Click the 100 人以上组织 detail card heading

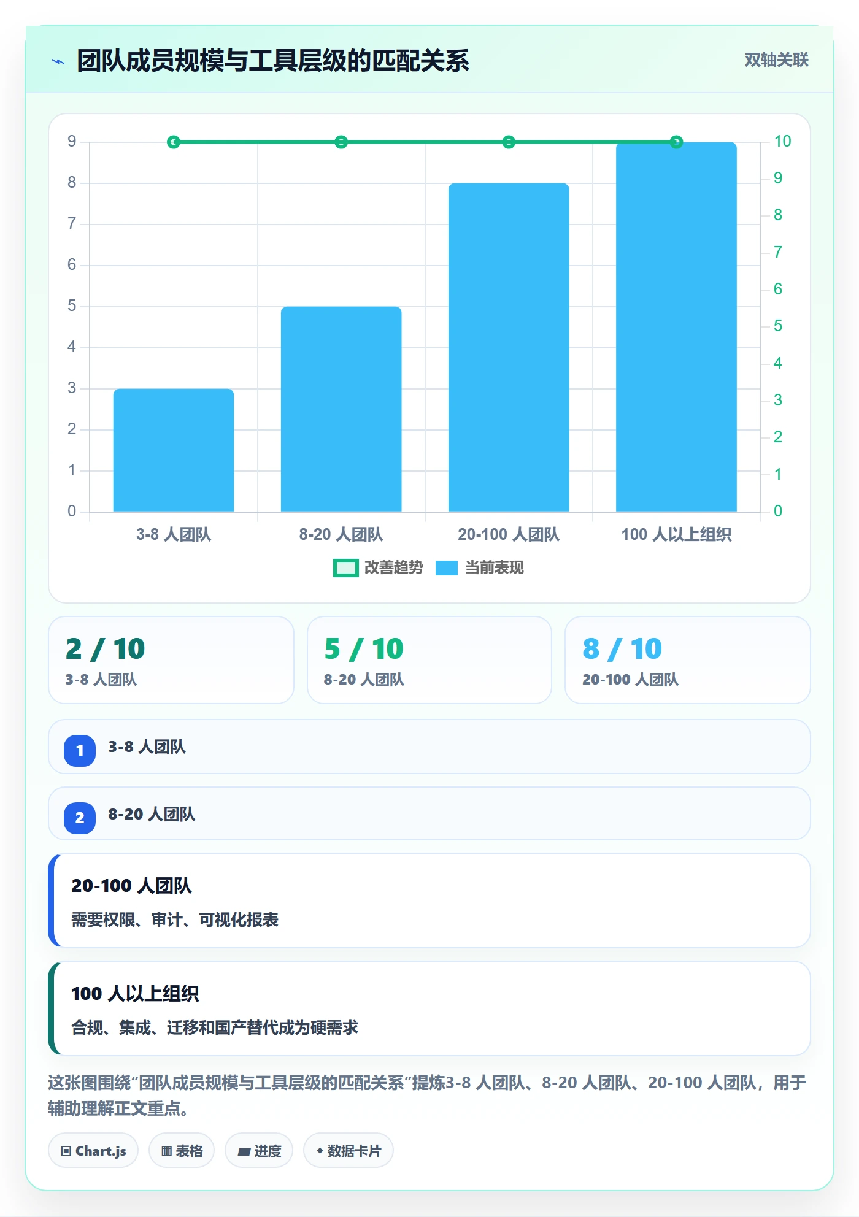(135, 994)
